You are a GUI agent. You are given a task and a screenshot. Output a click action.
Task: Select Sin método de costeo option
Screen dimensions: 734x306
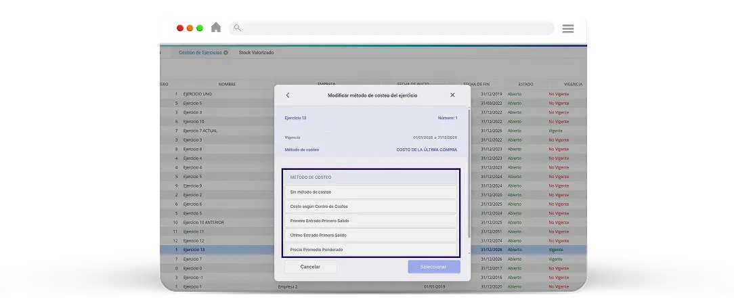(371, 192)
